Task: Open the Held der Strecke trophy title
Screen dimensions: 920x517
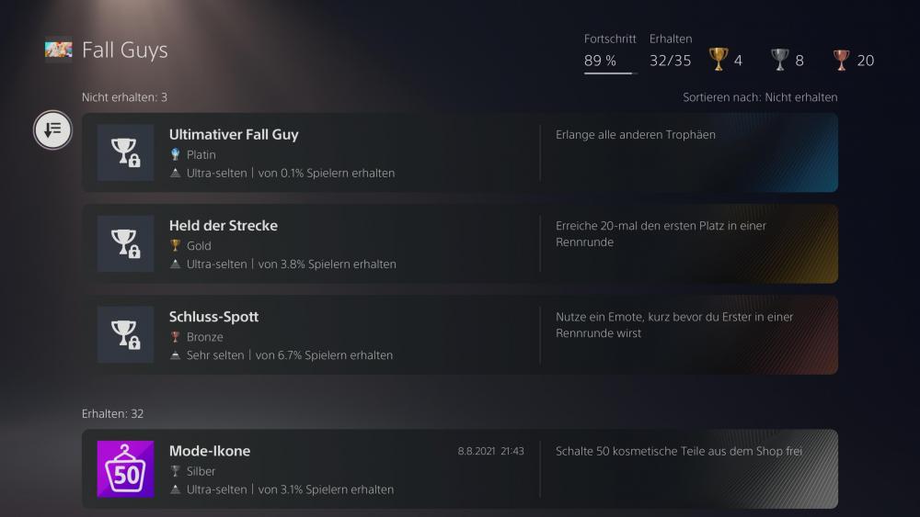Action: 223,225
